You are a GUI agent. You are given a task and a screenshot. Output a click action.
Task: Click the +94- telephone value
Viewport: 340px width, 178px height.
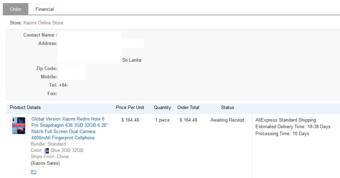click(64, 85)
